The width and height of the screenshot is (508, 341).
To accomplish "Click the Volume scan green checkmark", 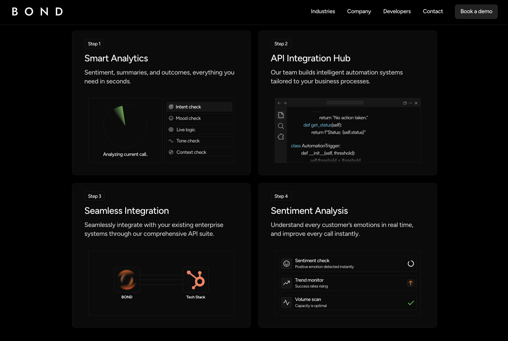I will [x=411, y=303].
